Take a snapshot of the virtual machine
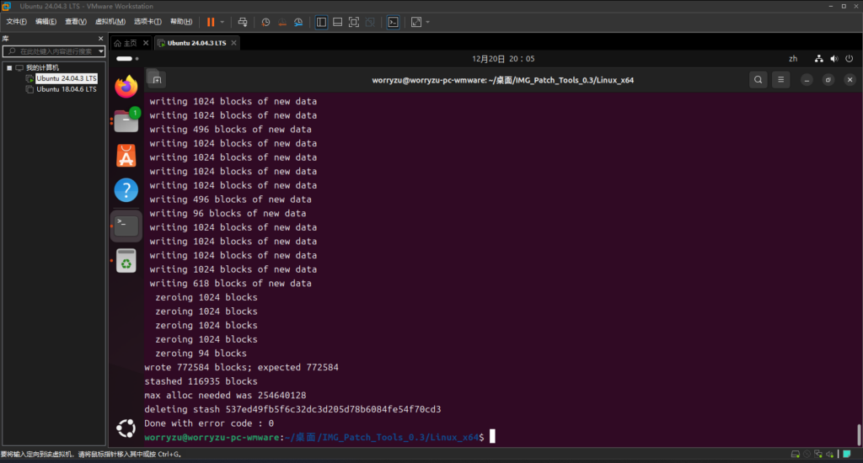This screenshot has height=463, width=863. [265, 22]
